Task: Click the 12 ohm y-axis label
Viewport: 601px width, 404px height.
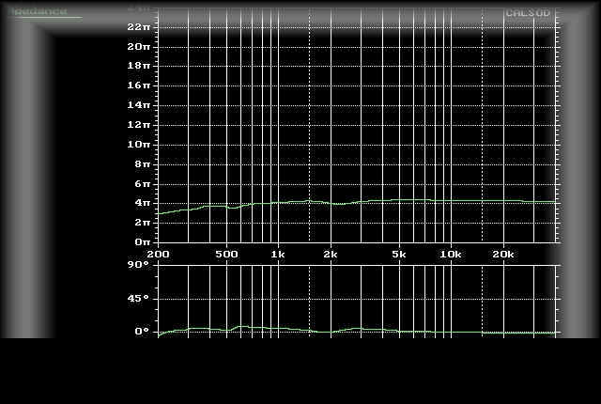Action: [139, 125]
